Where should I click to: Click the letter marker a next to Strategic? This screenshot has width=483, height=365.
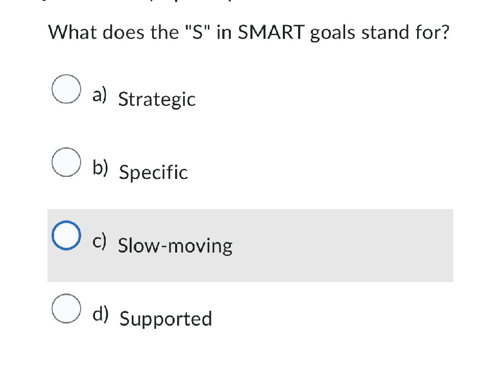tap(99, 95)
